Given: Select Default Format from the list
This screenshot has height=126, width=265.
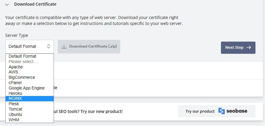Looking at the screenshot, I should point(23,56).
